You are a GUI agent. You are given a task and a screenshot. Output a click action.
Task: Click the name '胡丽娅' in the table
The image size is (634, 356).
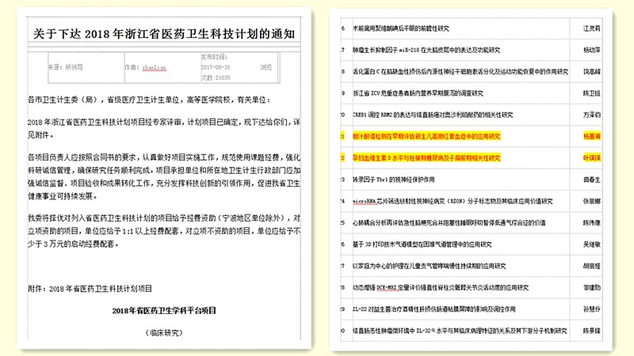(591, 266)
